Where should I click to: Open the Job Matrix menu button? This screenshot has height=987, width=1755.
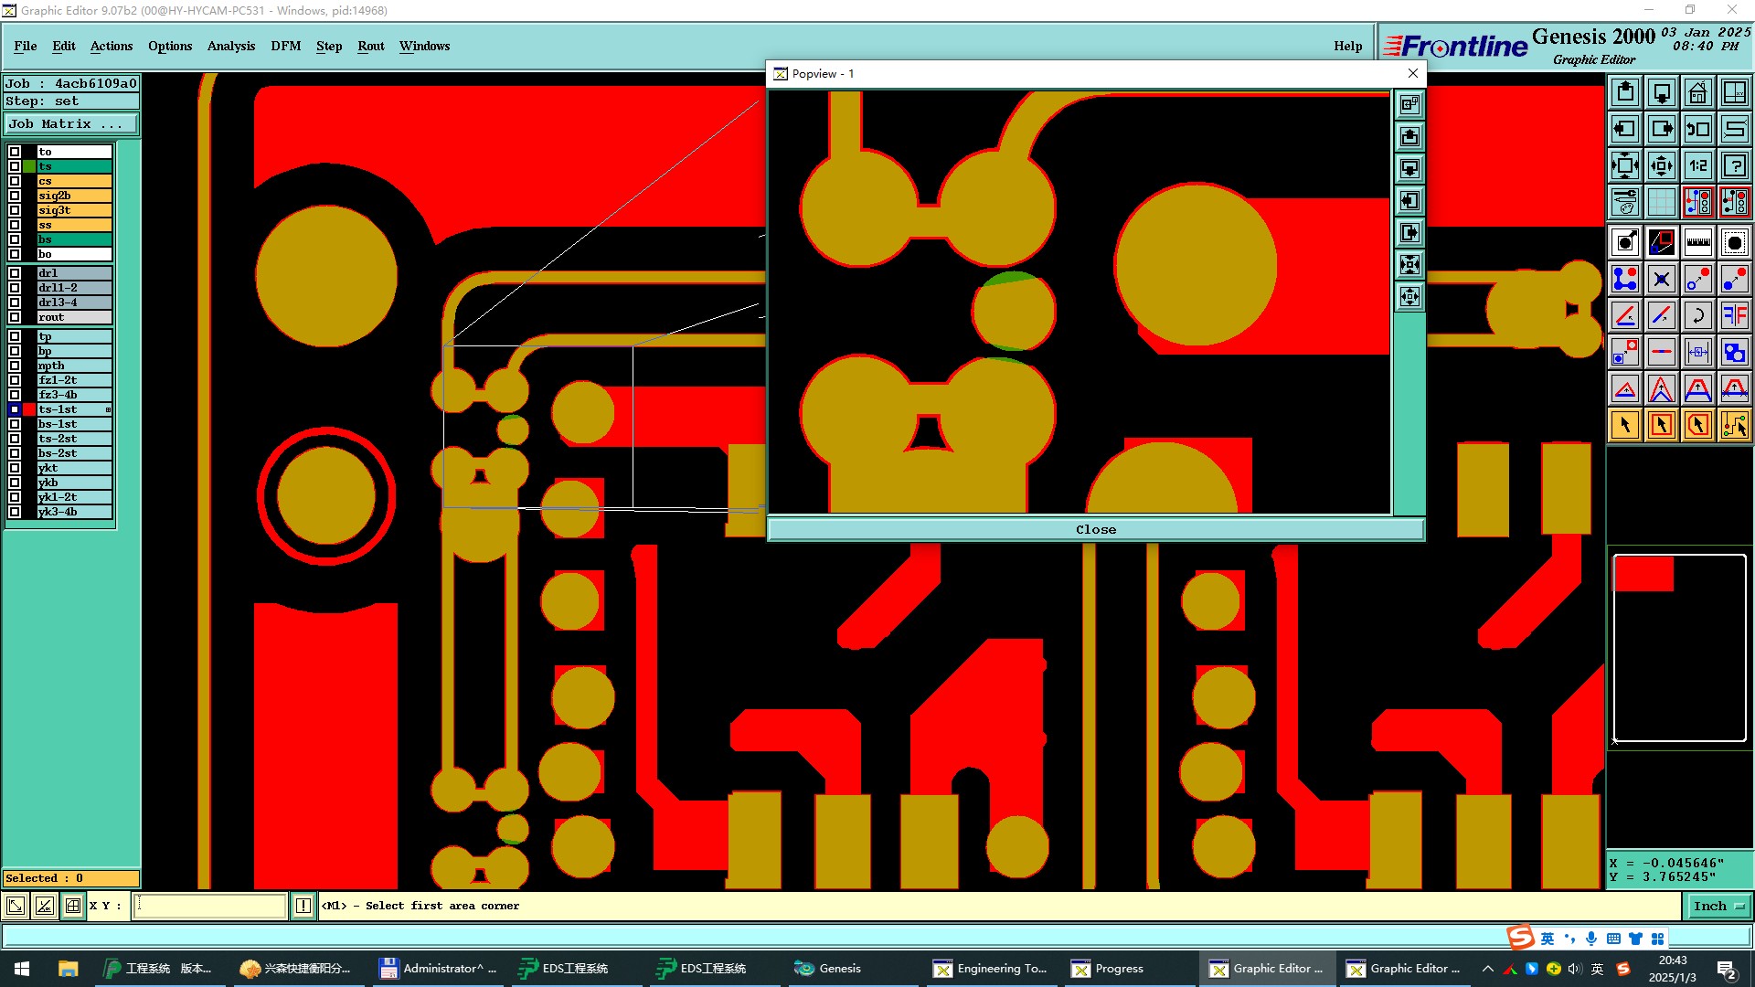71,124
